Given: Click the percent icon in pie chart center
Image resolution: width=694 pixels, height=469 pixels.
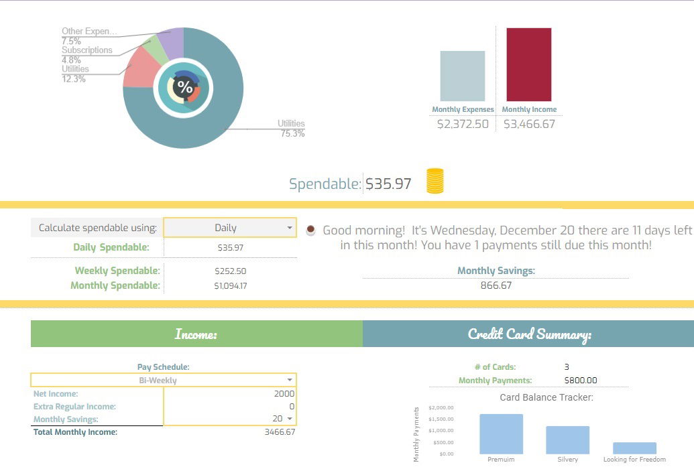Looking at the screenshot, I should (x=183, y=88).
